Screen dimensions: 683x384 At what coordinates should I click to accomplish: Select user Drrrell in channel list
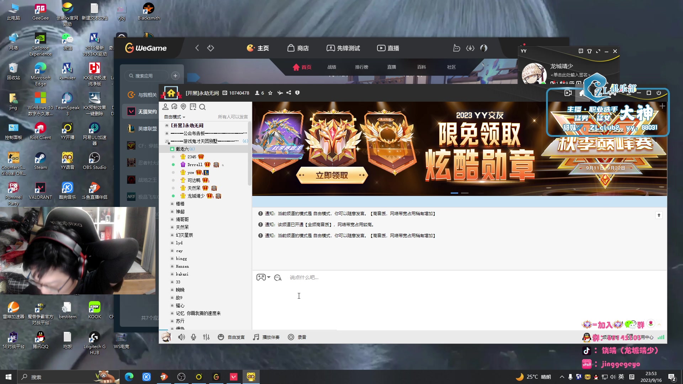(x=195, y=165)
